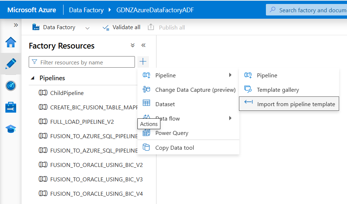
Task: Open FULL_LOAD_PIPELINE_V2 pipeline
Action: tap(82, 122)
